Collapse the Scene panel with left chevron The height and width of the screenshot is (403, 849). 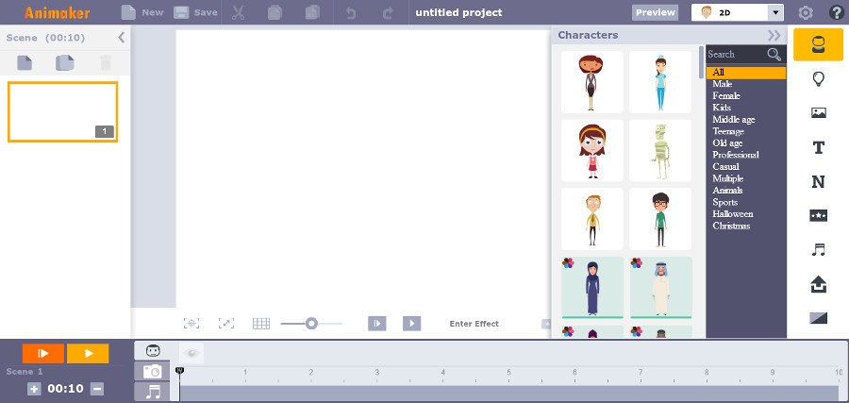[x=122, y=38]
